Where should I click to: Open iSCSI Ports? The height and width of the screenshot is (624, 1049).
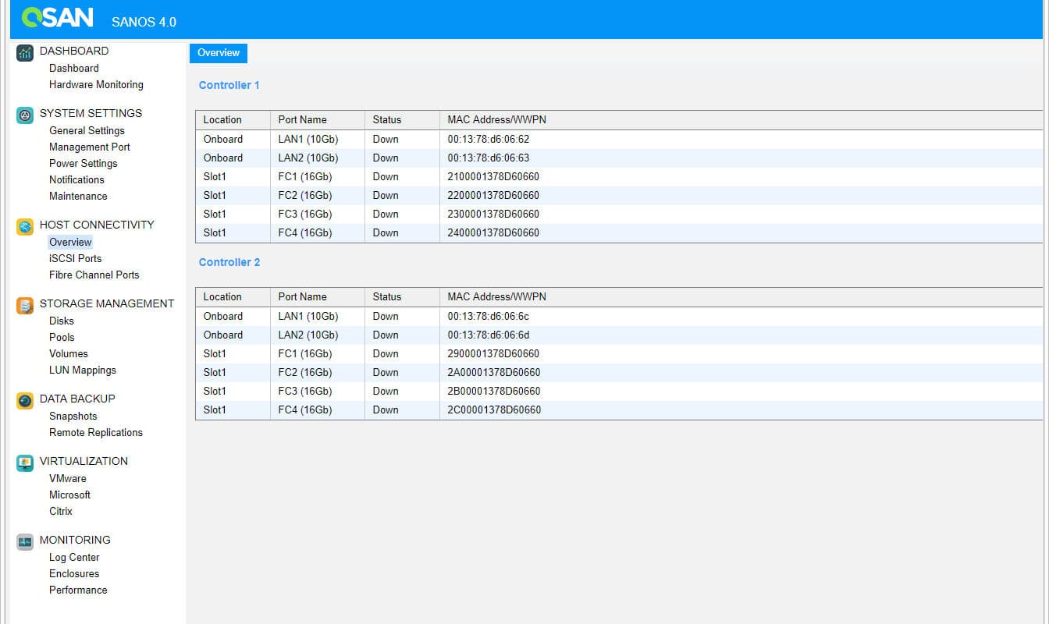tap(75, 258)
